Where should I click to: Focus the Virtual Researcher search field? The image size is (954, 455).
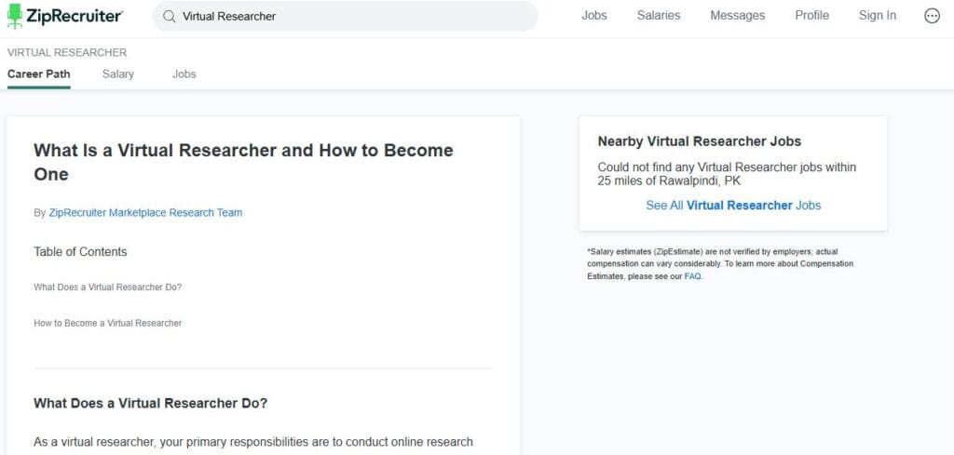[x=354, y=16]
